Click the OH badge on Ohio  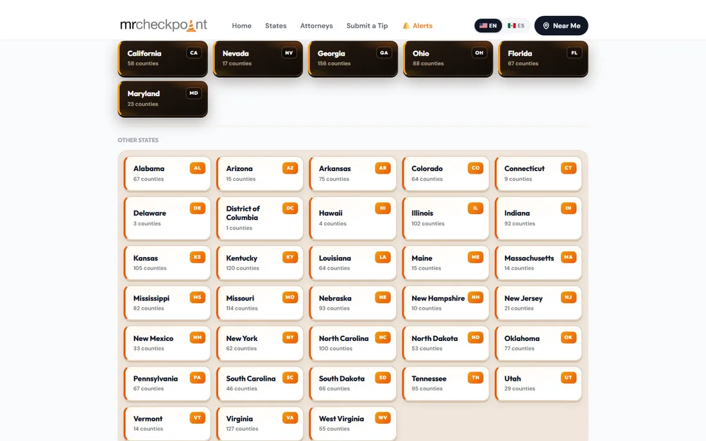point(479,53)
